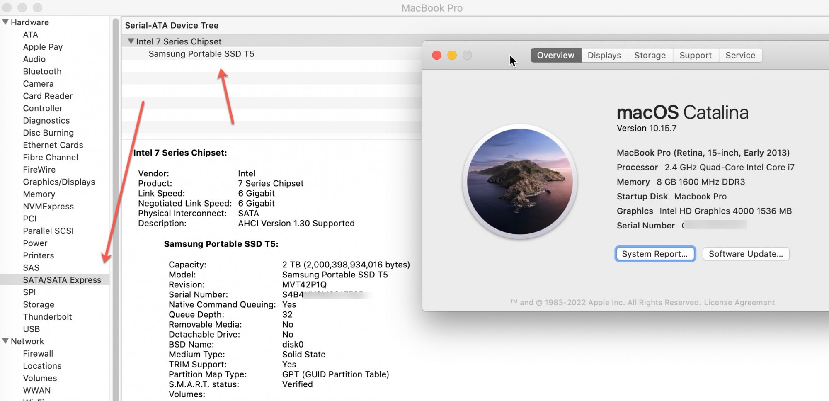Screen dimensions: 829x401
Task: Close the About This Mac window
Action: point(436,55)
